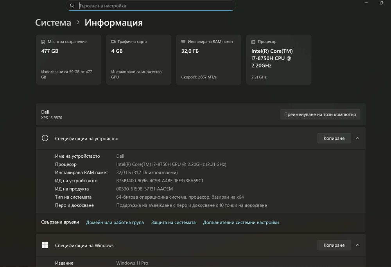Select the Процесор row value in specifications

[171, 164]
